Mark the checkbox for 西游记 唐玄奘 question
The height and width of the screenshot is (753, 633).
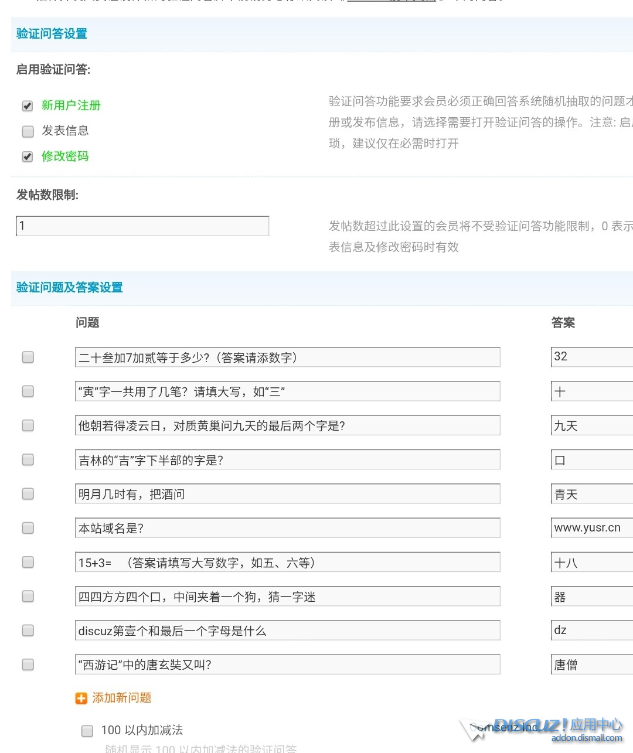click(28, 665)
